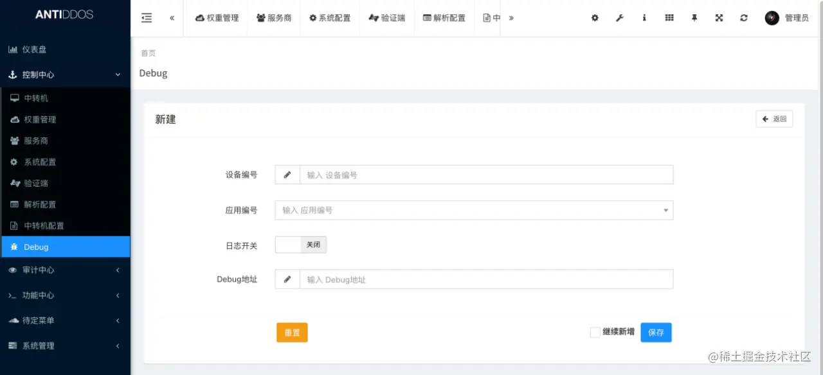Open the grid apps icon in the top bar
The height and width of the screenshot is (375, 823).
point(669,18)
